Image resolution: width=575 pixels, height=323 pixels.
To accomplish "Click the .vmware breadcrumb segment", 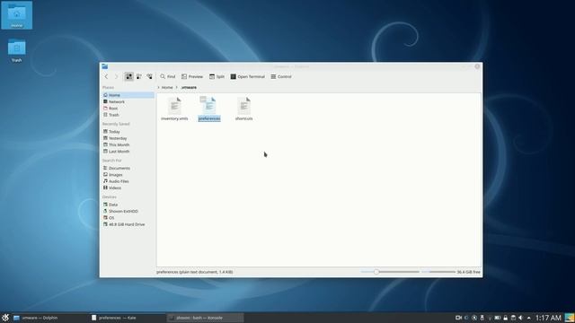I will [189, 88].
